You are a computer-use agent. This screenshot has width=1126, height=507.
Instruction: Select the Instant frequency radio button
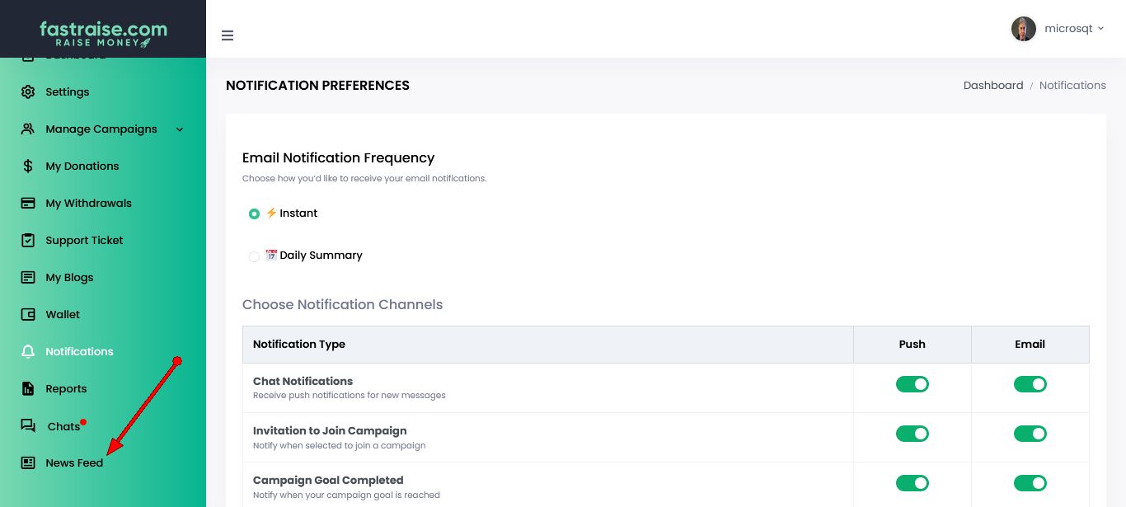(254, 214)
